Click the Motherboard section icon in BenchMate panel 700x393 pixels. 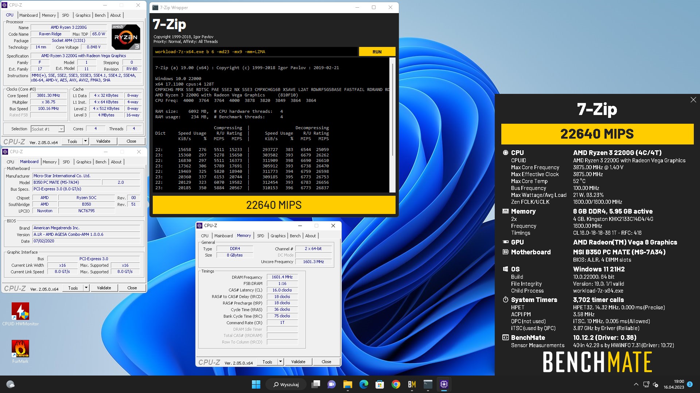(506, 252)
